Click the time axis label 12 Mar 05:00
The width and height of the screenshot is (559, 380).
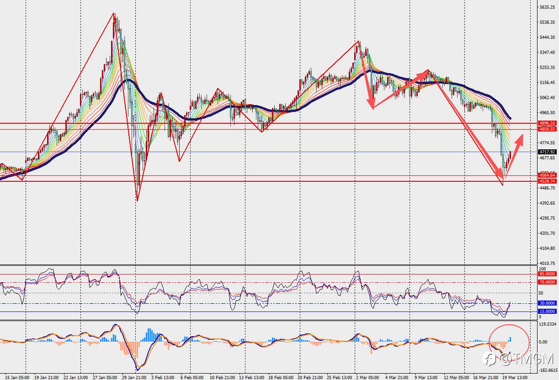pyautogui.click(x=456, y=377)
